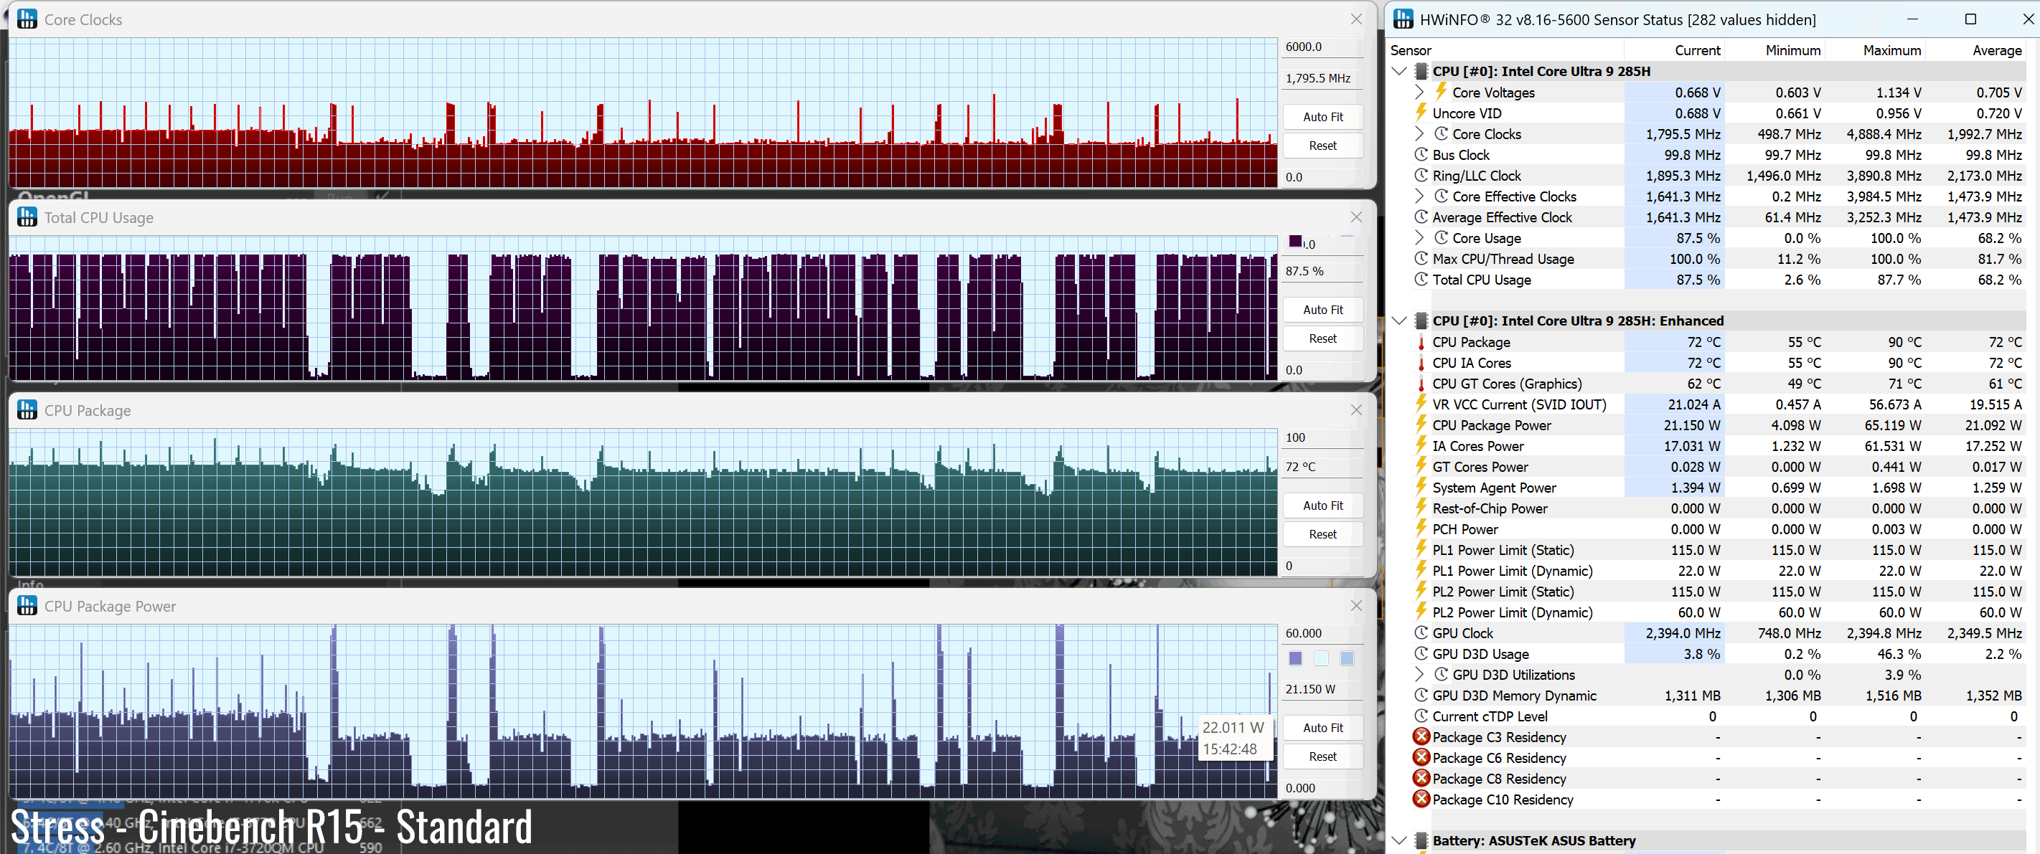Expand the Core Voltages row
The height and width of the screenshot is (854, 2040).
point(1420,92)
